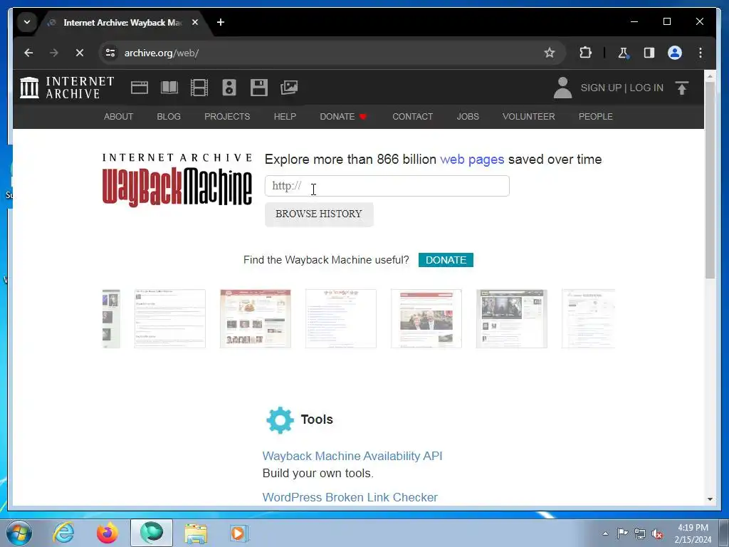Click the SIGN UP link

point(601,88)
